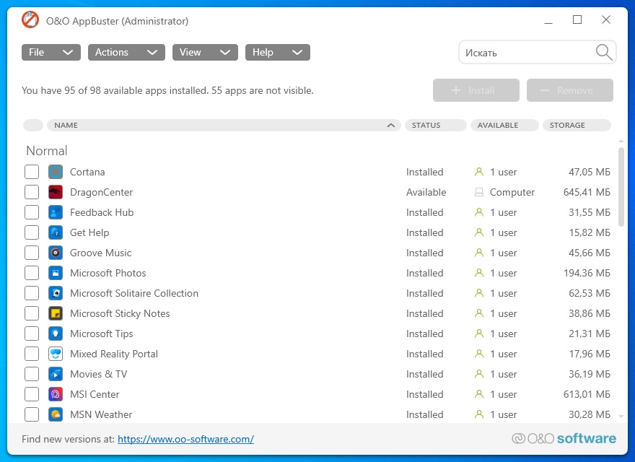Viewport: 635px width, 462px height.
Task: Check the Microsoft Photos checkbox
Action: [x=32, y=273]
